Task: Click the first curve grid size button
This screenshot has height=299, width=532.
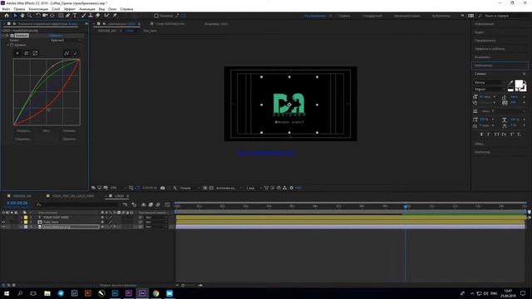Action: pyautogui.click(x=17, y=53)
